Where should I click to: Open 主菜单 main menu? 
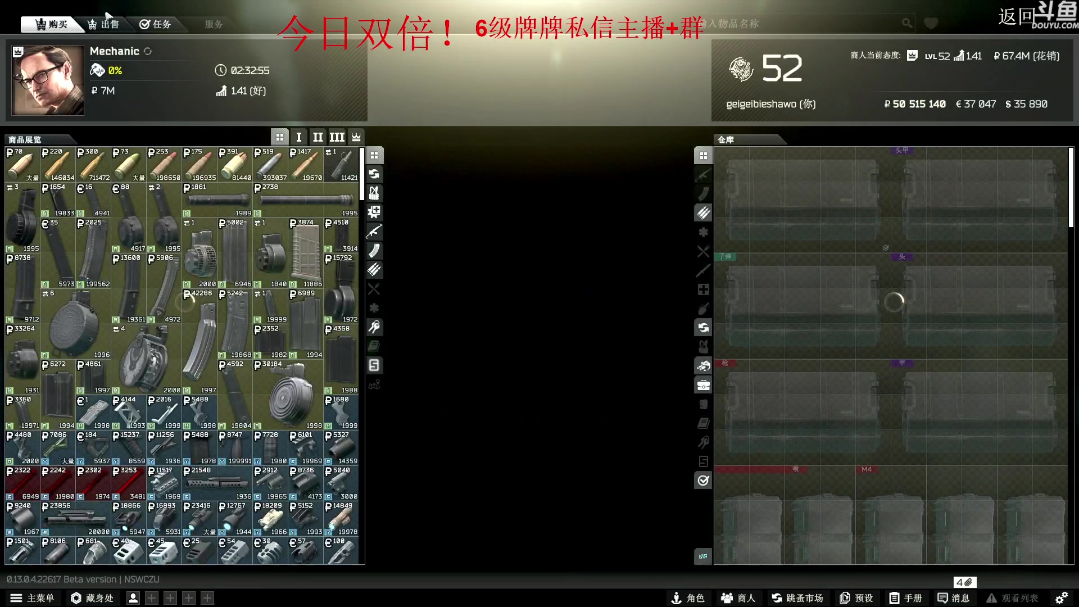tap(33, 598)
